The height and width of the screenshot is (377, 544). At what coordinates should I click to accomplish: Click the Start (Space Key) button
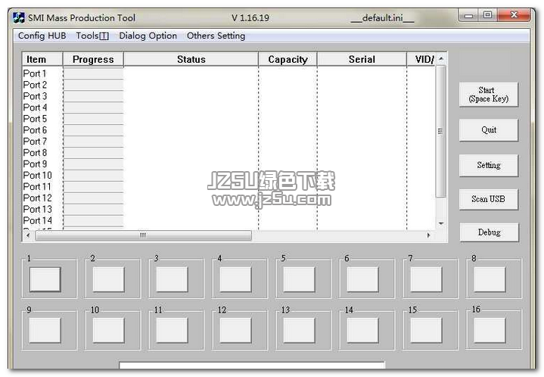[489, 95]
